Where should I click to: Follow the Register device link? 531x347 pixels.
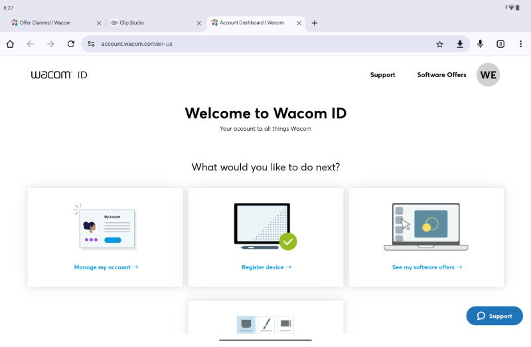click(267, 267)
